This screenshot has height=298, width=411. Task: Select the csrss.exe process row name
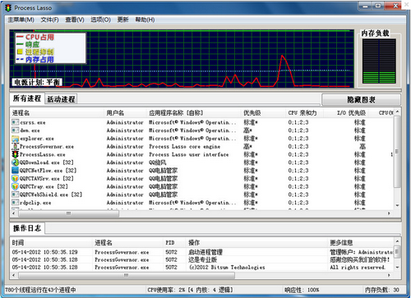tap(33, 122)
